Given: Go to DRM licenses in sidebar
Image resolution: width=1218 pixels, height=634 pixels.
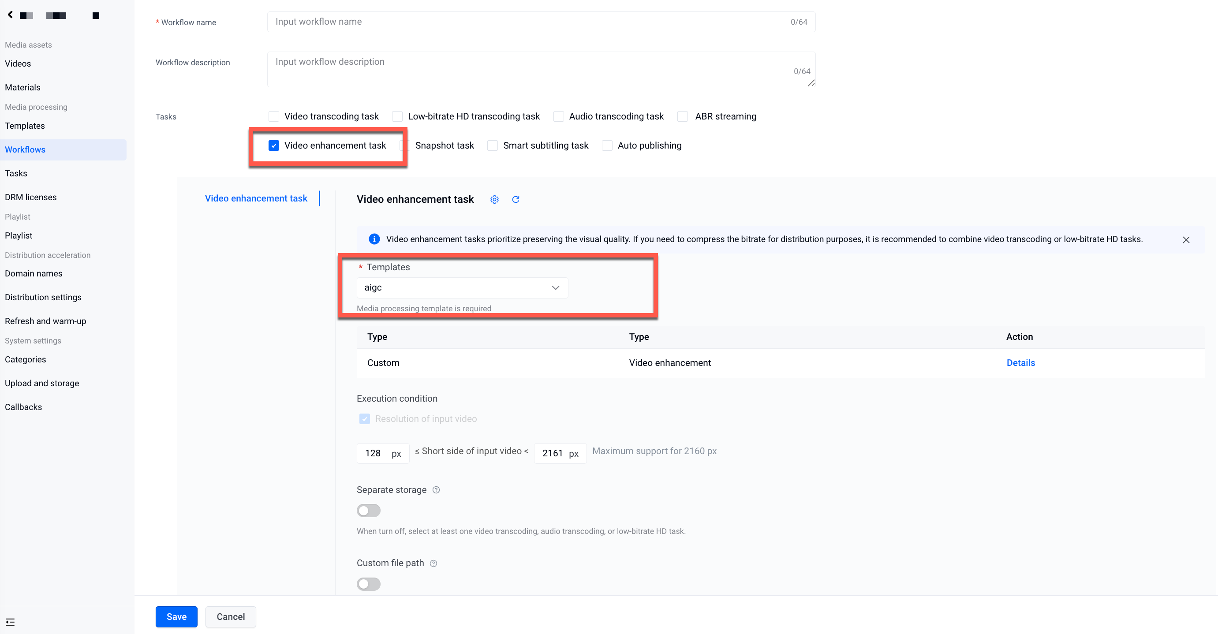Looking at the screenshot, I should coord(31,197).
